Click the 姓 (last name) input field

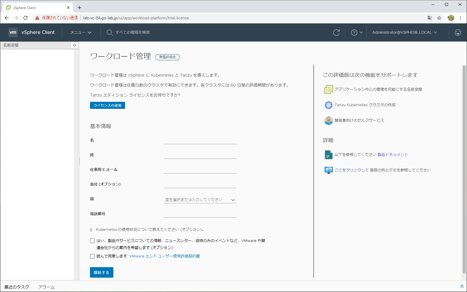200,155
